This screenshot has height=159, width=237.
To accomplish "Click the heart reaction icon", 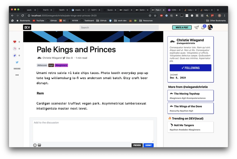I will 15,42.
